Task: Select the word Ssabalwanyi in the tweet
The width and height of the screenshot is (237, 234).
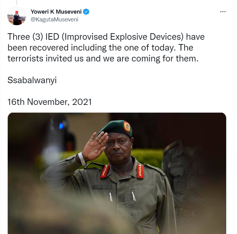Action: point(32,80)
